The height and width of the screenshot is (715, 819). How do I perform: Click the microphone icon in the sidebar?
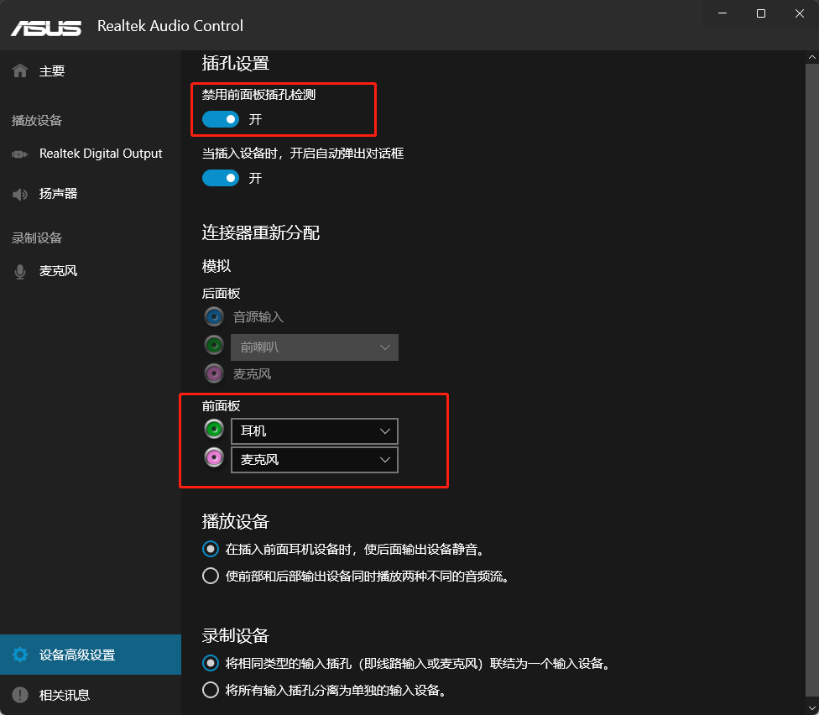click(20, 272)
